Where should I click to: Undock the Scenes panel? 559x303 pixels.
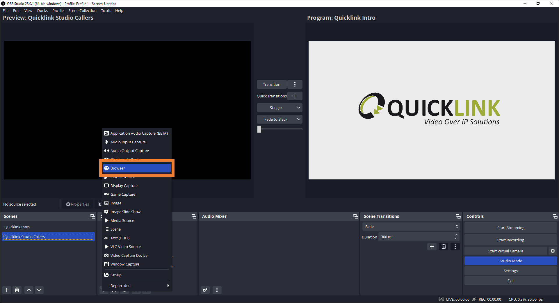pyautogui.click(x=93, y=216)
